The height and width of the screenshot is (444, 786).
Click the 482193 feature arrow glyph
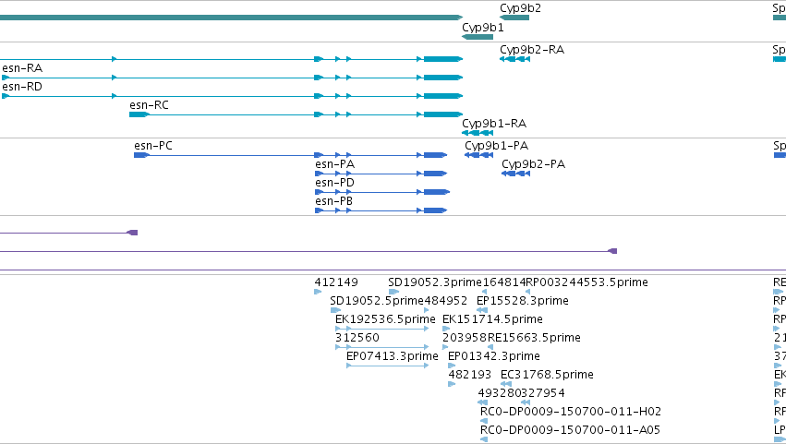point(452,384)
